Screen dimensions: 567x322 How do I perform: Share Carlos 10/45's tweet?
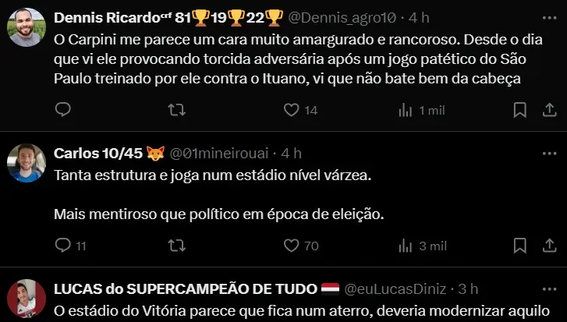point(549,246)
